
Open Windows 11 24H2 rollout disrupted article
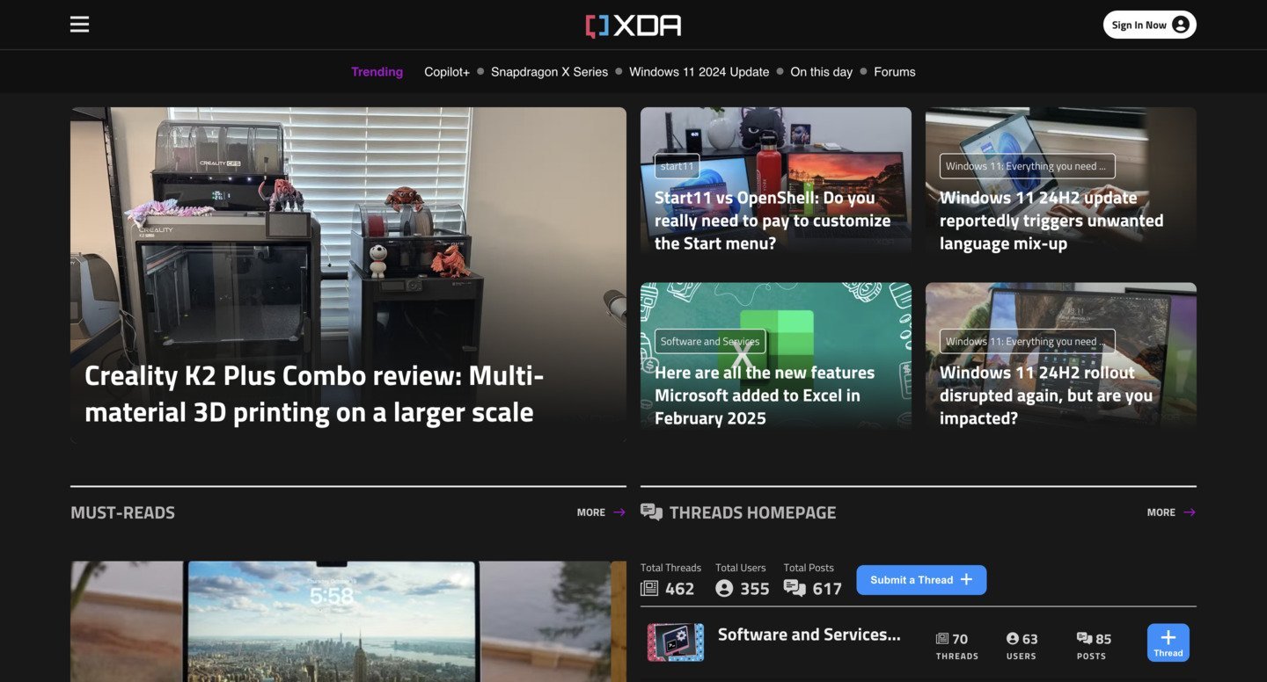click(1046, 395)
